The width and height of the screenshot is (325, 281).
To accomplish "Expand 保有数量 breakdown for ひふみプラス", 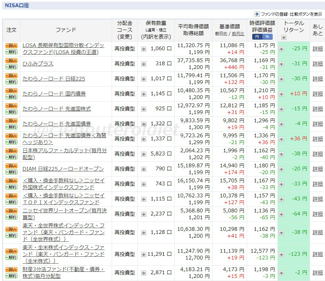I will 144,64.
